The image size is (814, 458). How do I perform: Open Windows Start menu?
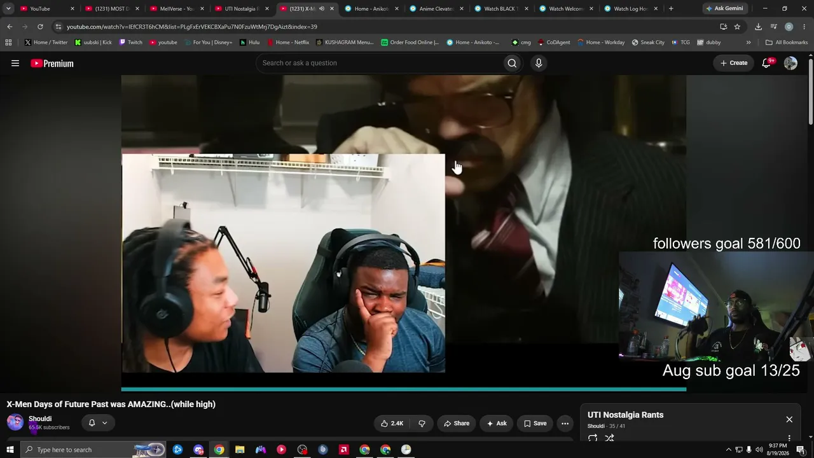[10, 450]
